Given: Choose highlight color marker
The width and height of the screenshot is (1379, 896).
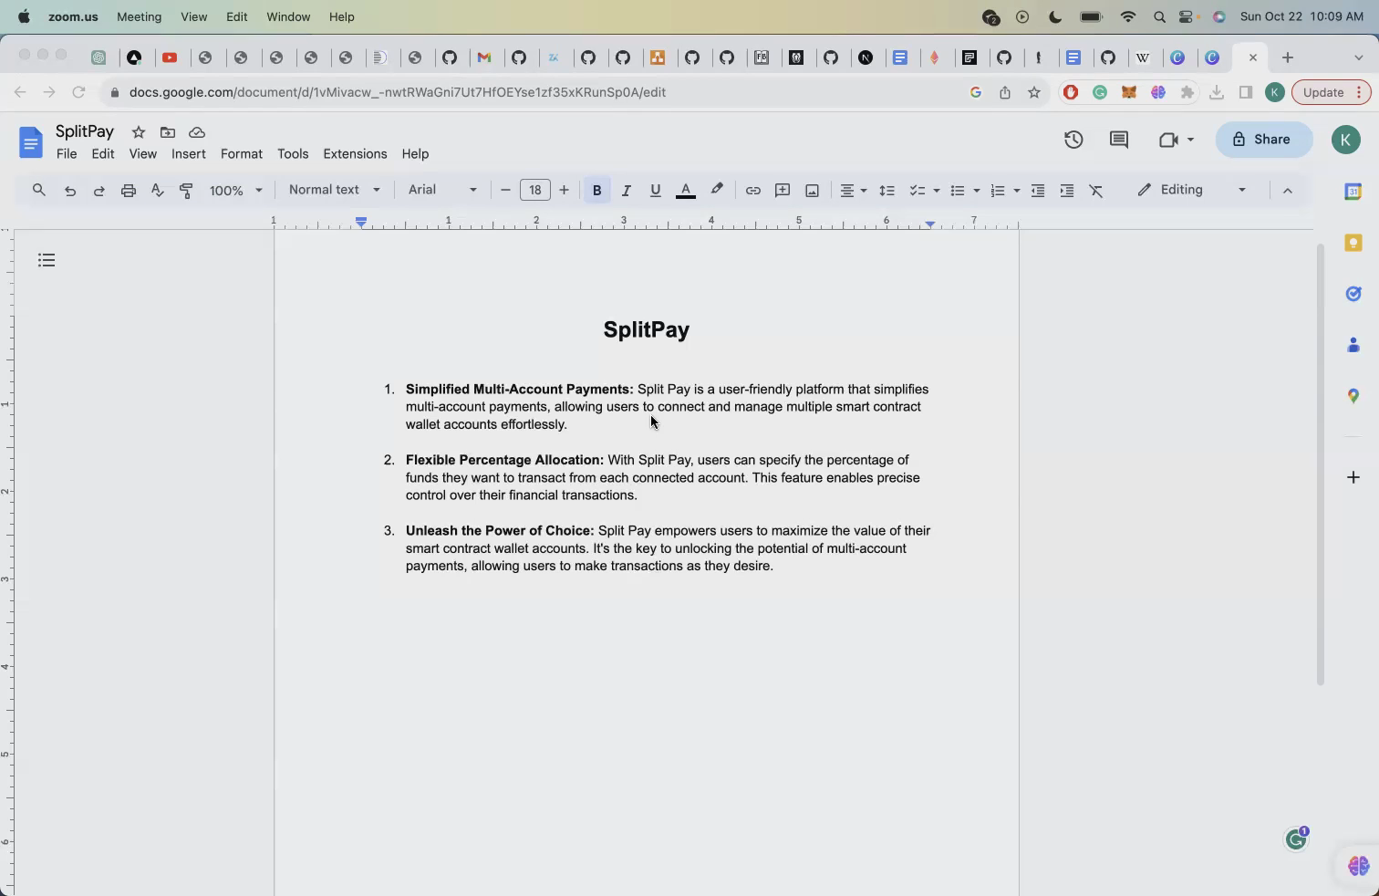Looking at the screenshot, I should (717, 190).
